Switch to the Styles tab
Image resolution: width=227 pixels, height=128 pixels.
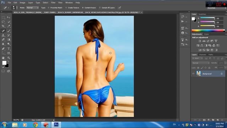(206, 34)
